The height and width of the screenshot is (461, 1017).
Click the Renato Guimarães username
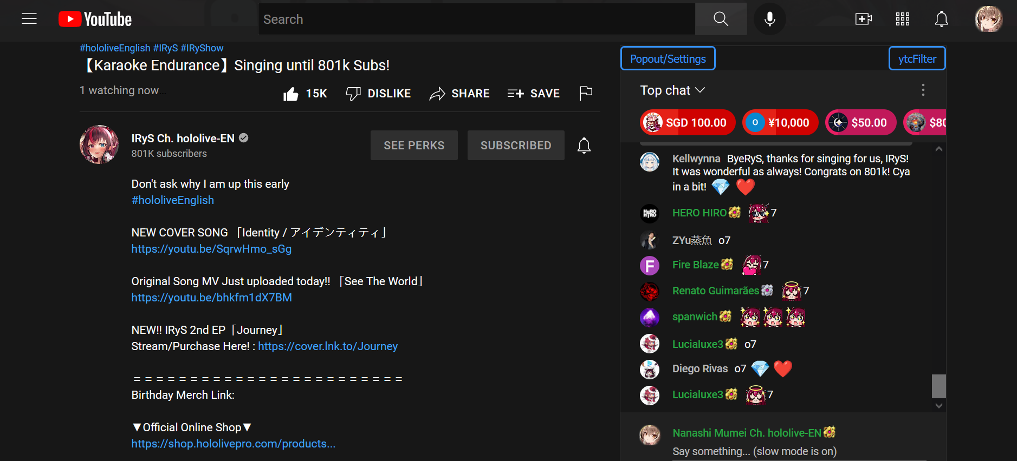tap(716, 291)
